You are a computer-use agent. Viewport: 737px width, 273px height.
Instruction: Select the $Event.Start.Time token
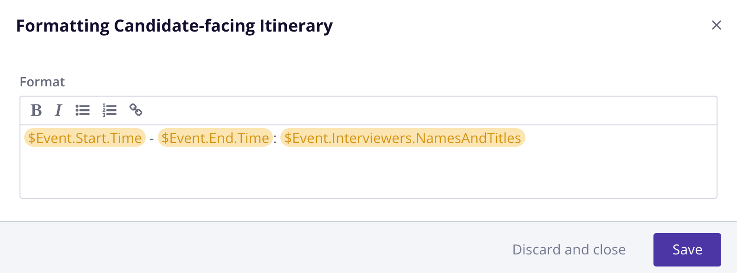pos(85,138)
